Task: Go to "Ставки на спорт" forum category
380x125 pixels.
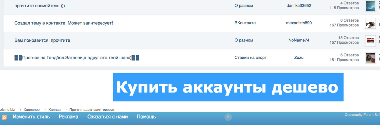Action: tap(251, 57)
